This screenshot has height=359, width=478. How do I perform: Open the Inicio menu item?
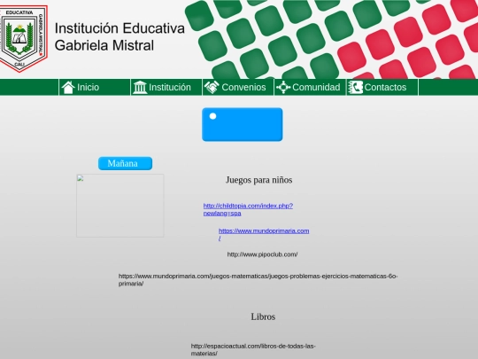(x=95, y=87)
